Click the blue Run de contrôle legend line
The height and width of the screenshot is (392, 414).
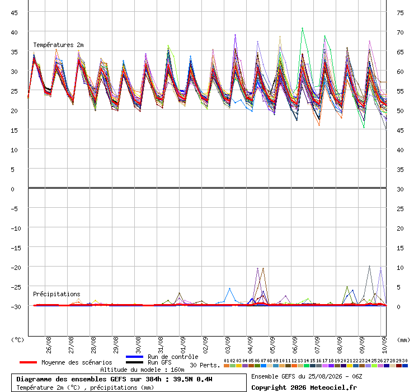[135, 357]
